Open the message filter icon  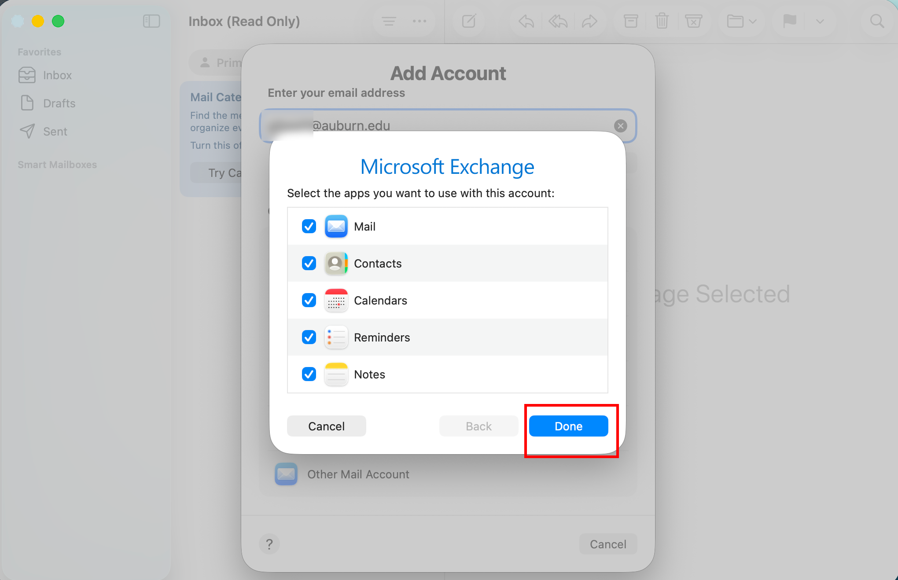(x=389, y=21)
